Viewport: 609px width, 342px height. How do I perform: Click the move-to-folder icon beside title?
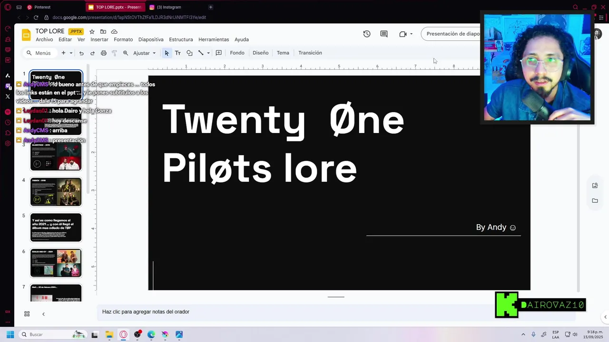(x=103, y=31)
